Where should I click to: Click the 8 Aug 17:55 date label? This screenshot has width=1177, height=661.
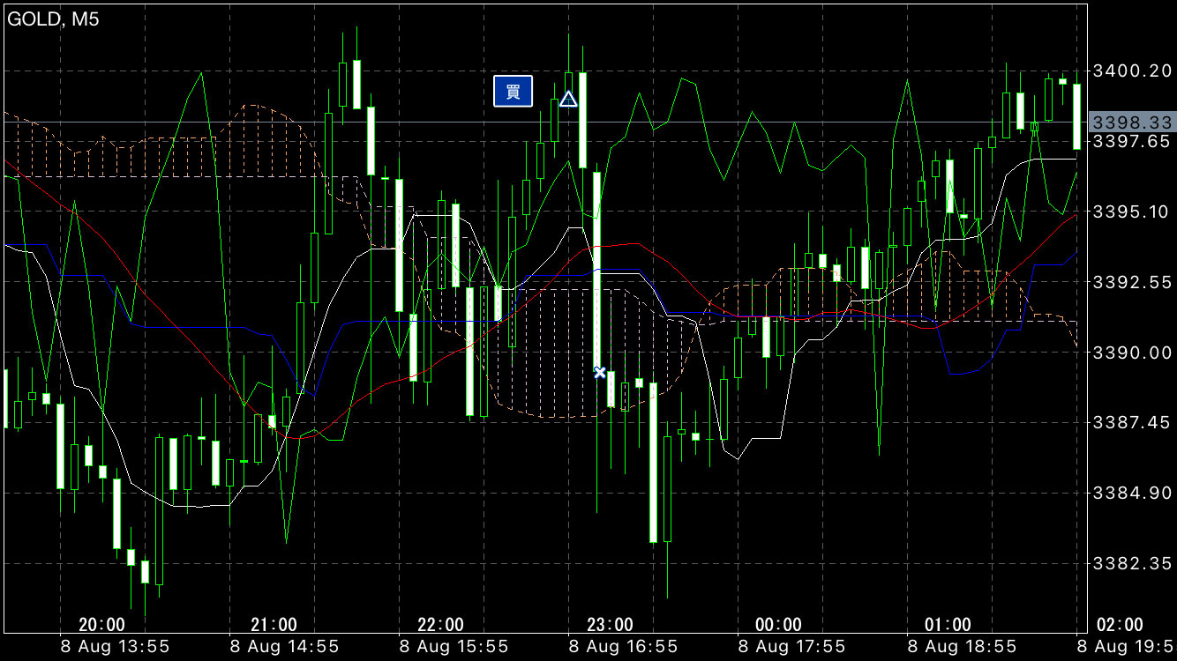tap(792, 648)
